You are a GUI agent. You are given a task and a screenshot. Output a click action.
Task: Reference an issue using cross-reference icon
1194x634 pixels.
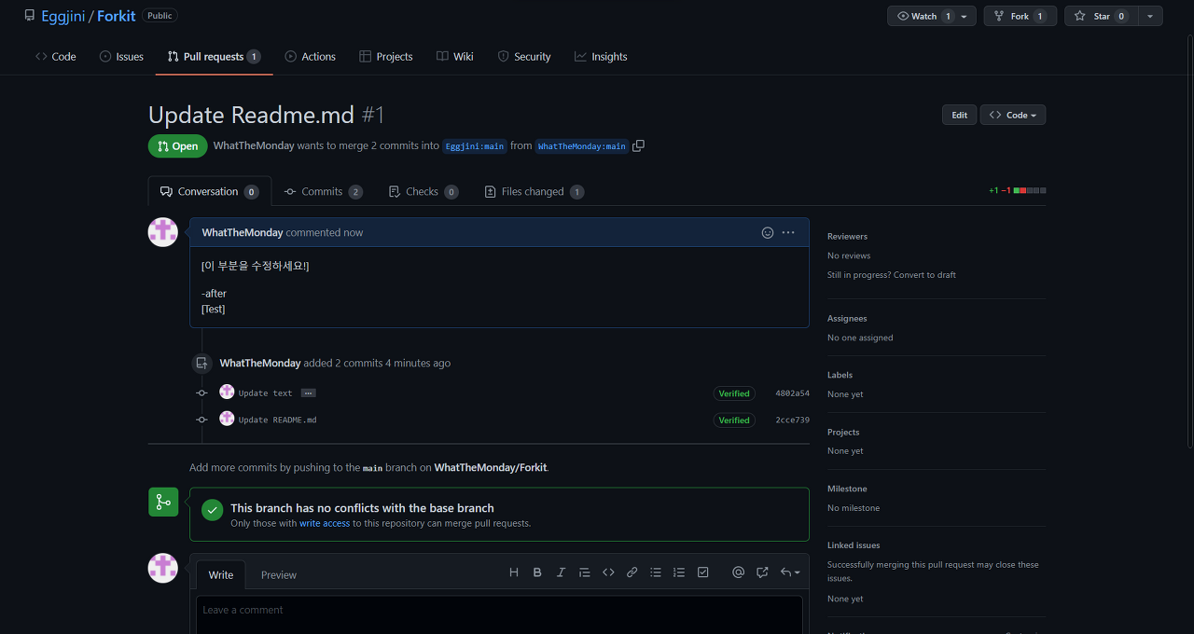(x=762, y=572)
